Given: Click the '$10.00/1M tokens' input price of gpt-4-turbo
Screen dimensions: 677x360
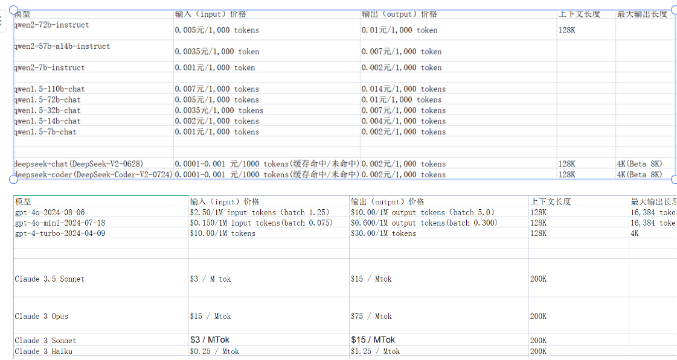Looking at the screenshot, I should [x=223, y=233].
